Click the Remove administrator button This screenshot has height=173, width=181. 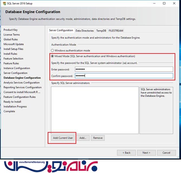[98, 138]
